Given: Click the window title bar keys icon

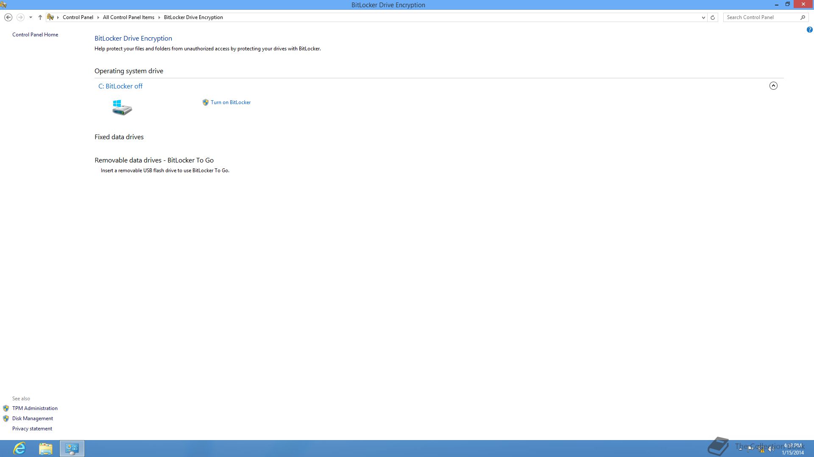Looking at the screenshot, I should 3,5.
